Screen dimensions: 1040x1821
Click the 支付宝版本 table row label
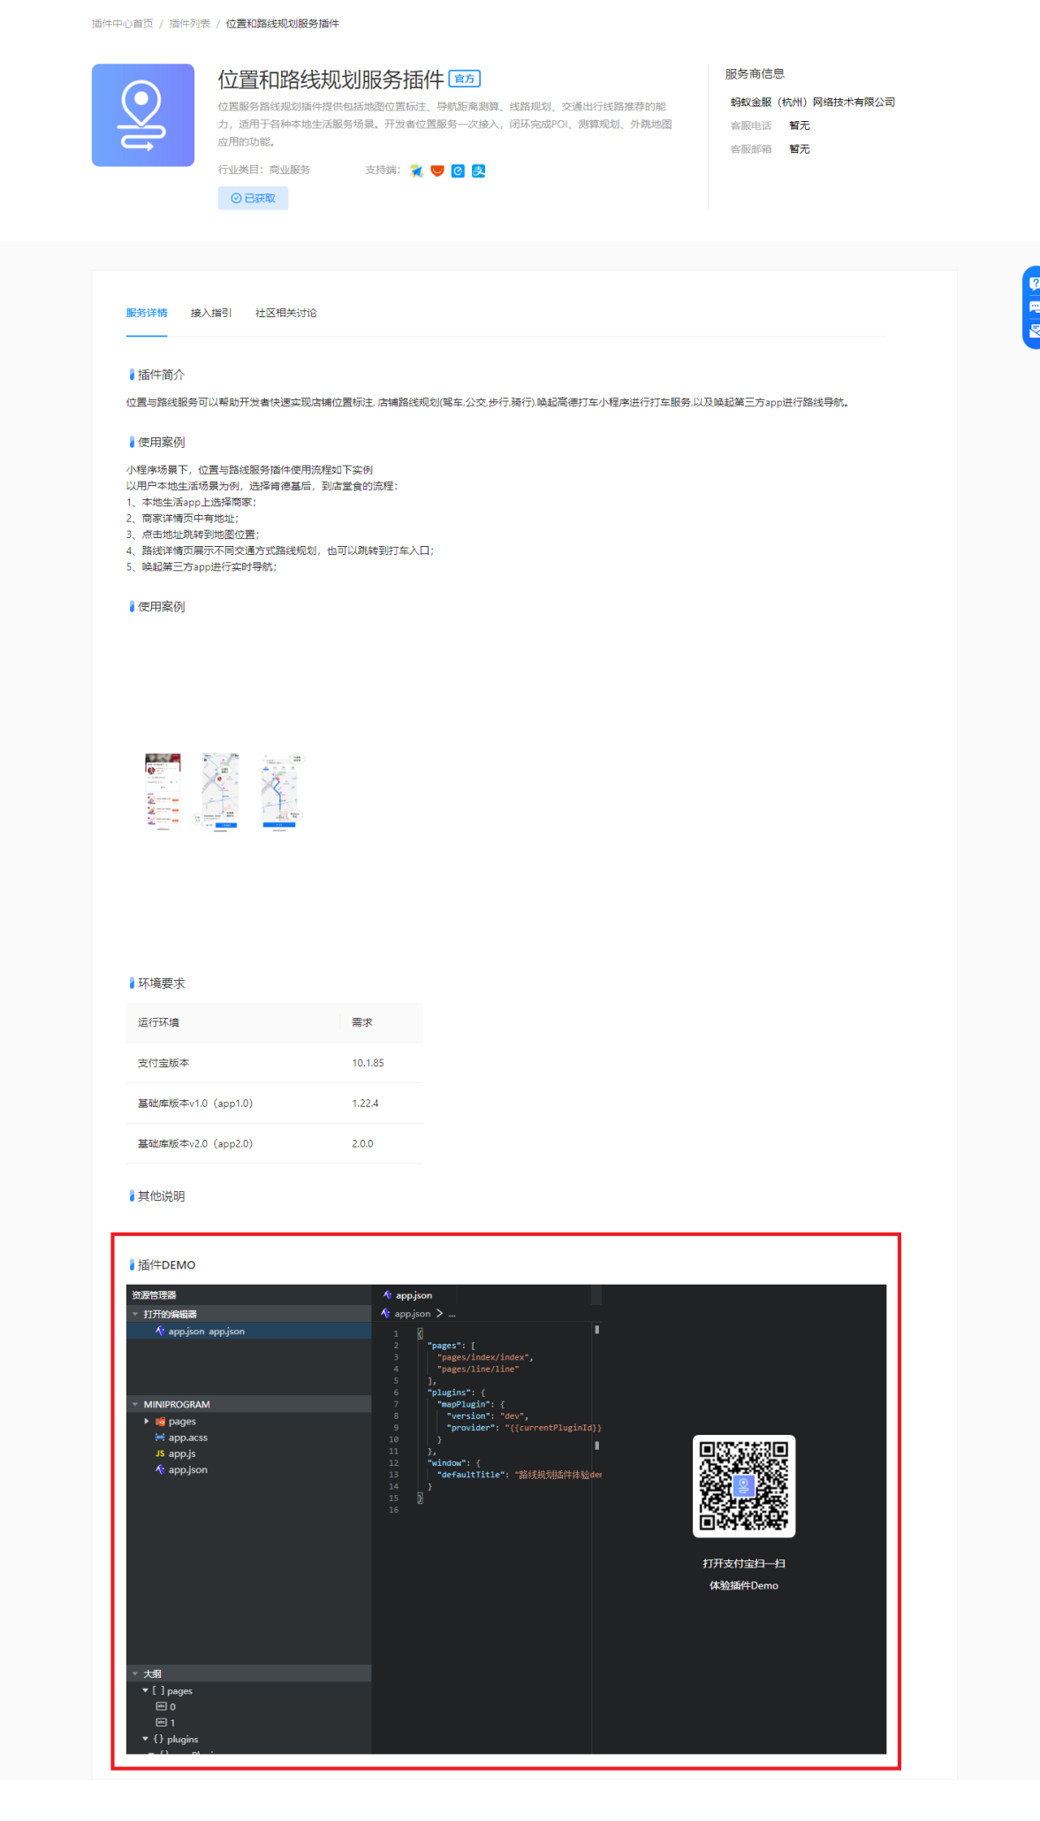tap(163, 1063)
